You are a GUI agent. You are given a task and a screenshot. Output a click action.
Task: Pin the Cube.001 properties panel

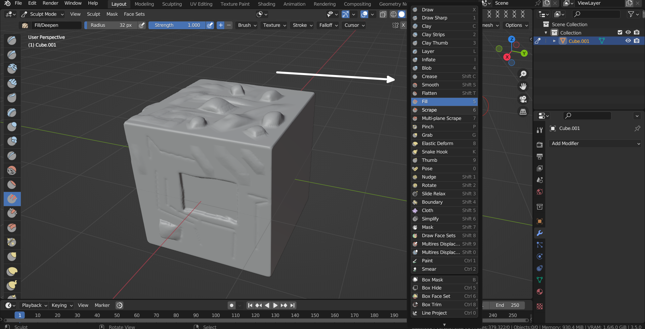637,128
